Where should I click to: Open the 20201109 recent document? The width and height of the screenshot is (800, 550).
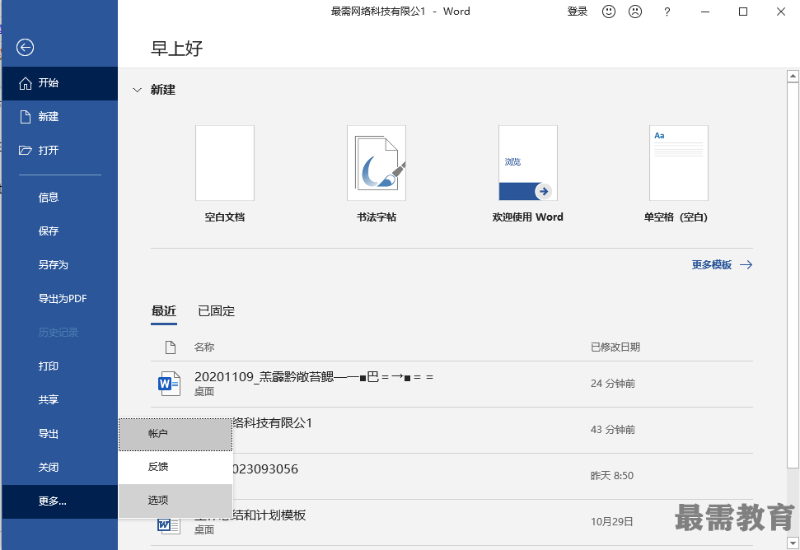pos(451,385)
